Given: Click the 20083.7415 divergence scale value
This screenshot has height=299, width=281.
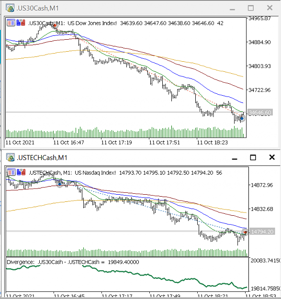Looking at the screenshot, I should point(266,261).
